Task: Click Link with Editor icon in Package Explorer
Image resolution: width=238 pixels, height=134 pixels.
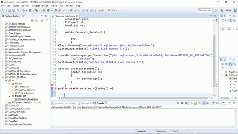Action: (x=36, y=20)
